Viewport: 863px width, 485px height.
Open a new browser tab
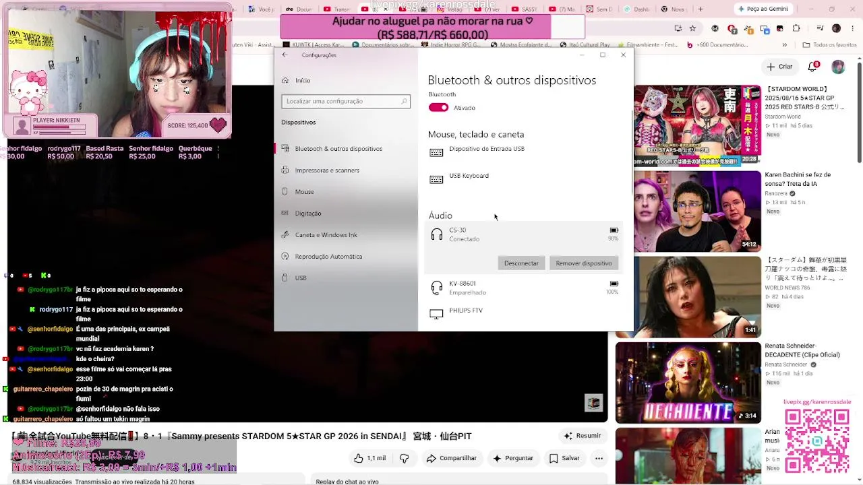[700, 9]
